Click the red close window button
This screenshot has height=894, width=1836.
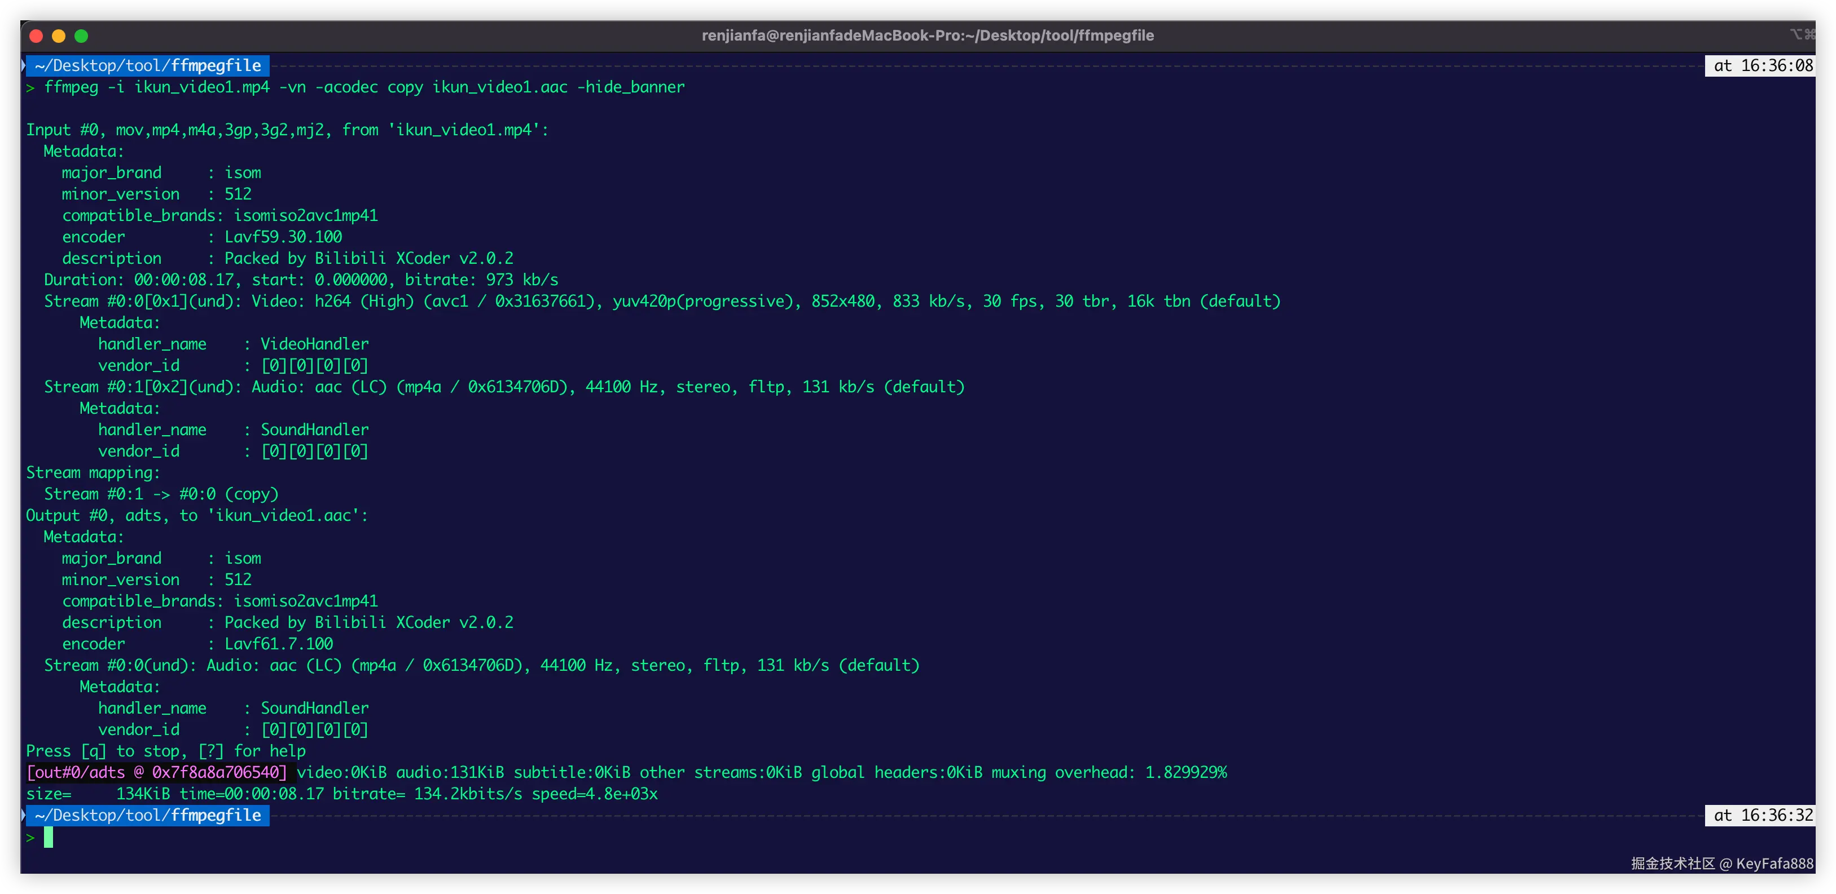pos(36,36)
